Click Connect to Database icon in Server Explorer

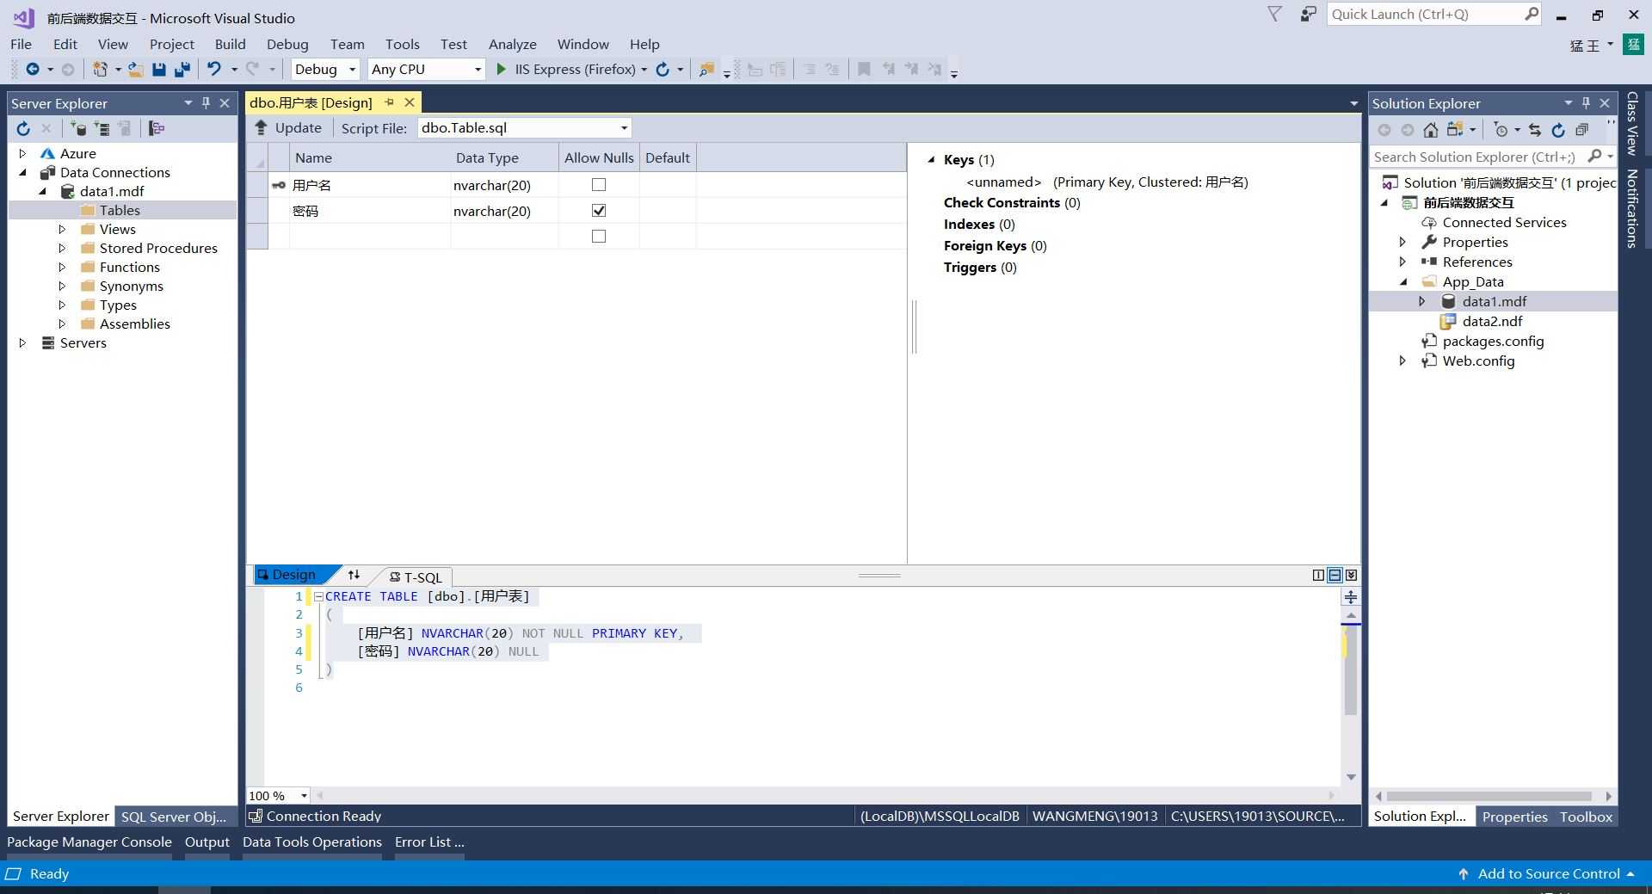[x=78, y=129]
